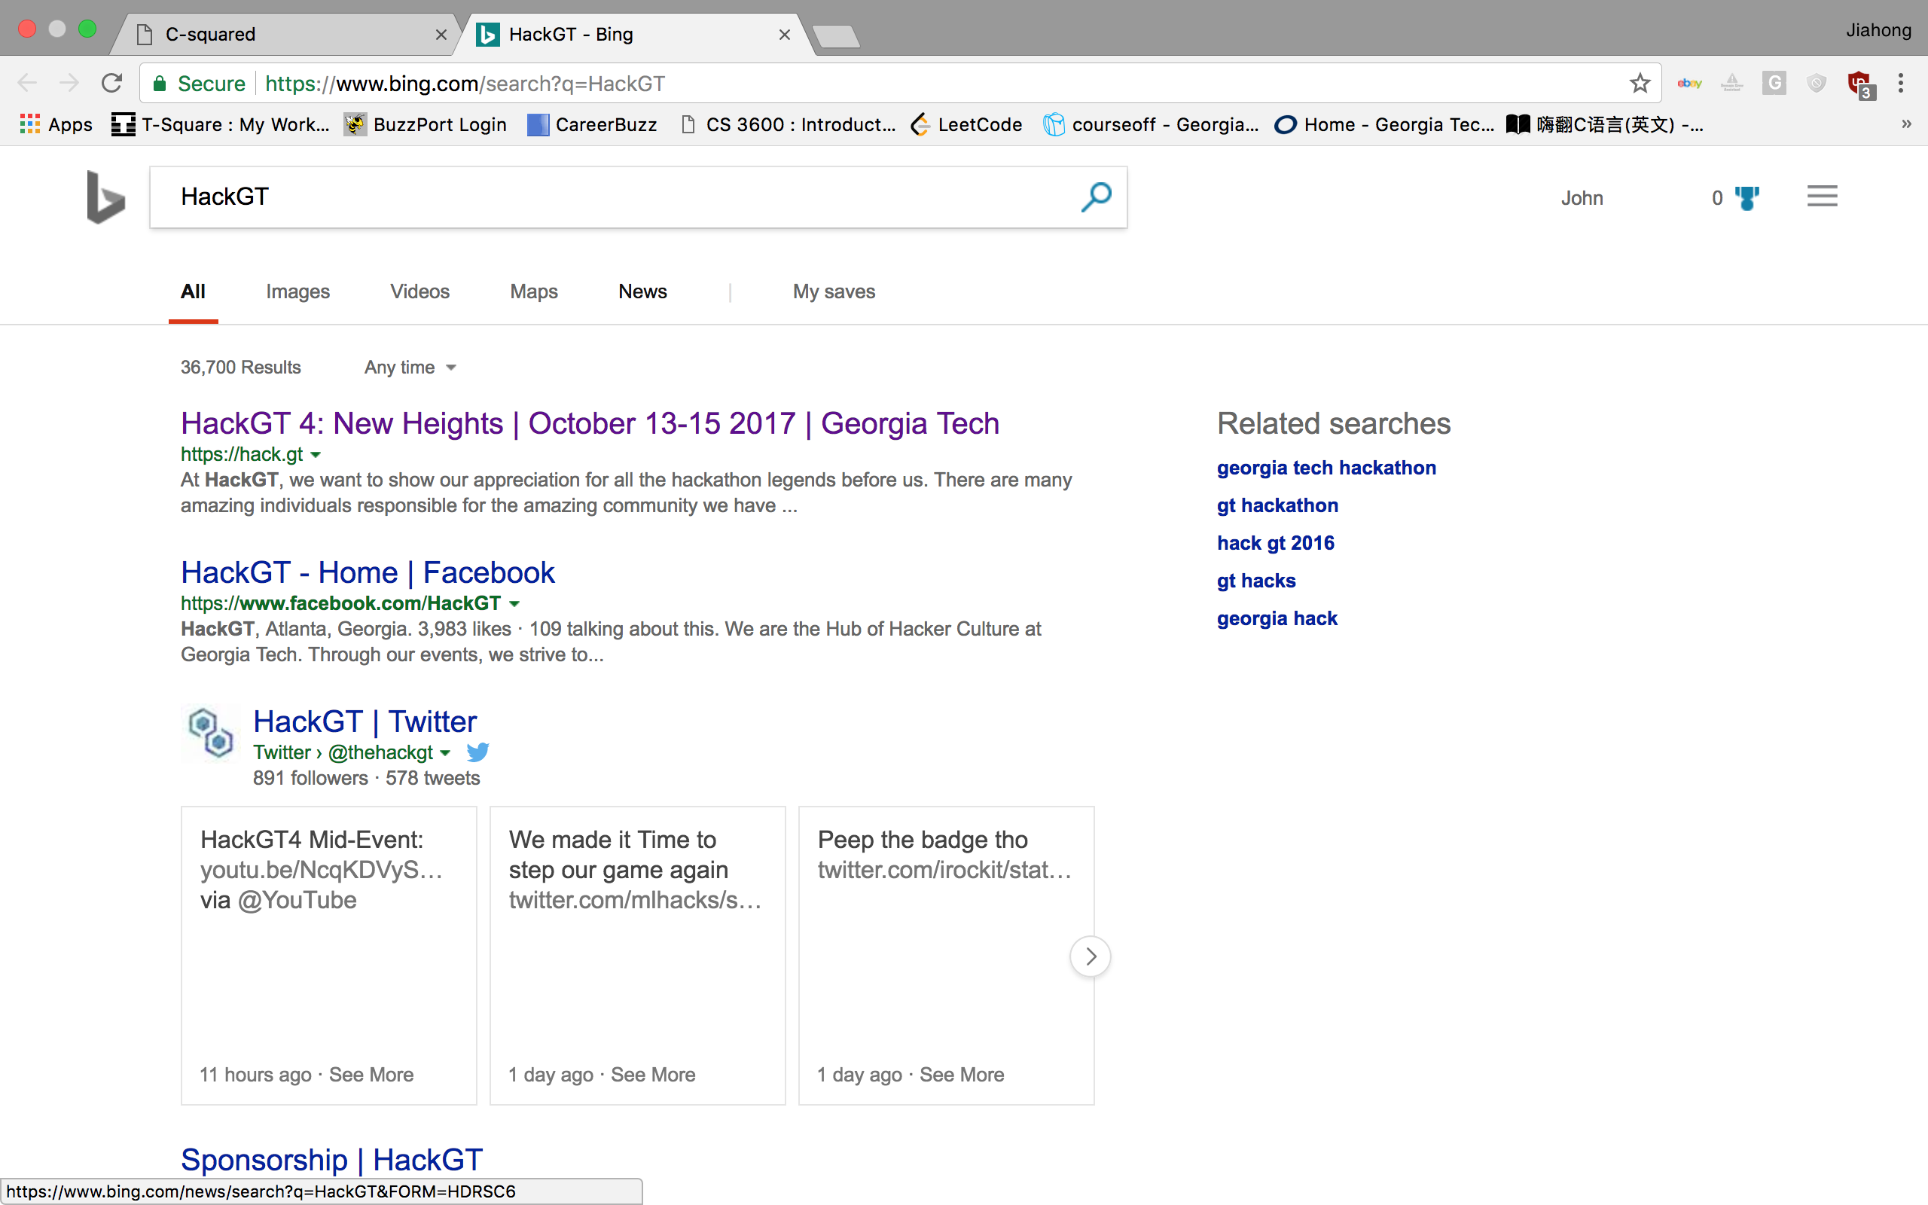
Task: Advance the tweet carousel with the next arrow
Action: [x=1090, y=956]
